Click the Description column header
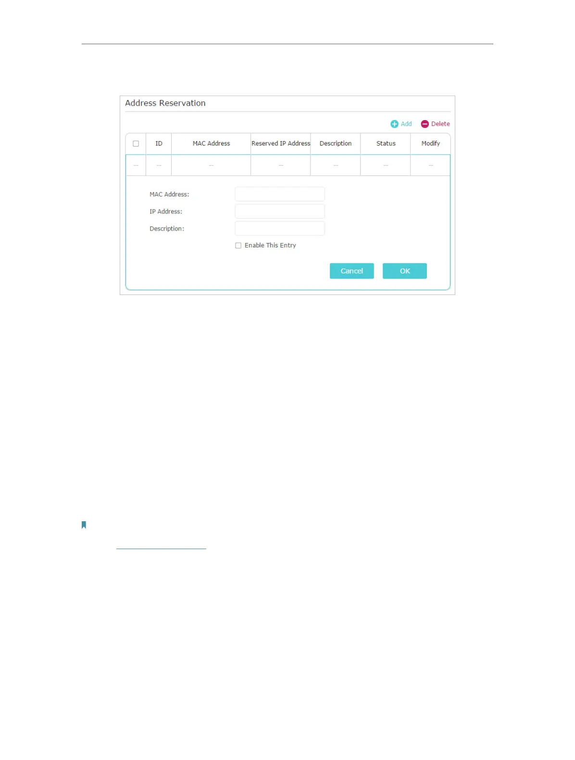 pyautogui.click(x=336, y=144)
